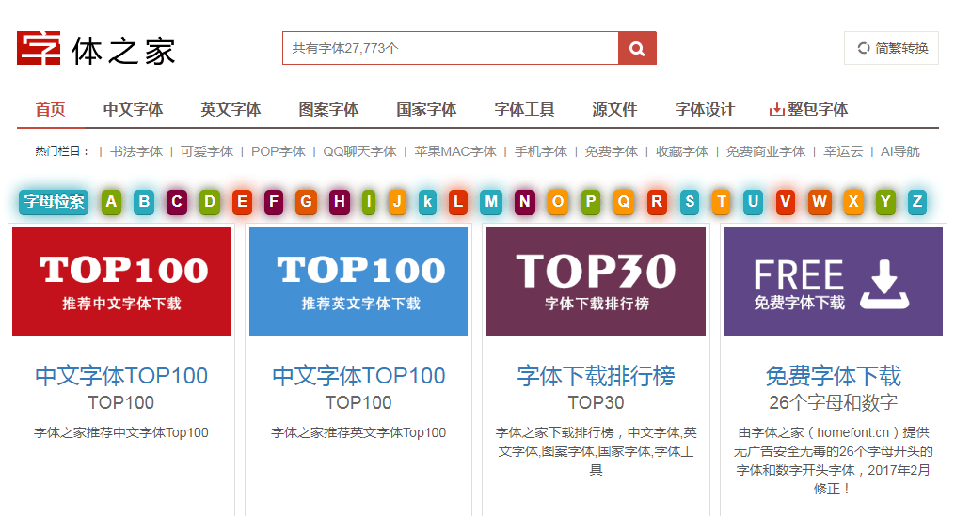
Task: Visit the AI导航 link
Action: coord(899,151)
